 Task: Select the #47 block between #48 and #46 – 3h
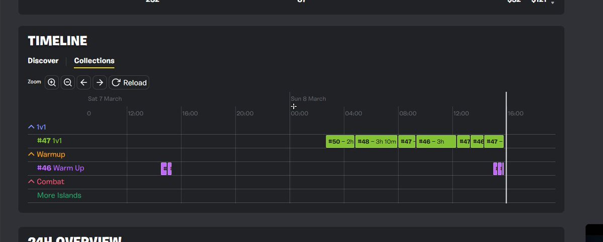407,141
